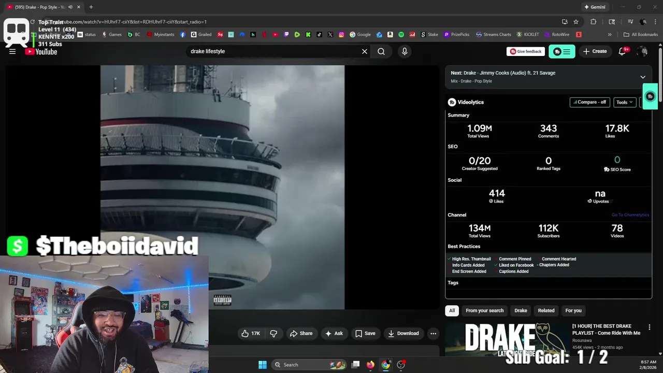Open the YouTube hamburger guide menu
This screenshot has width=663, height=373.
(12, 51)
